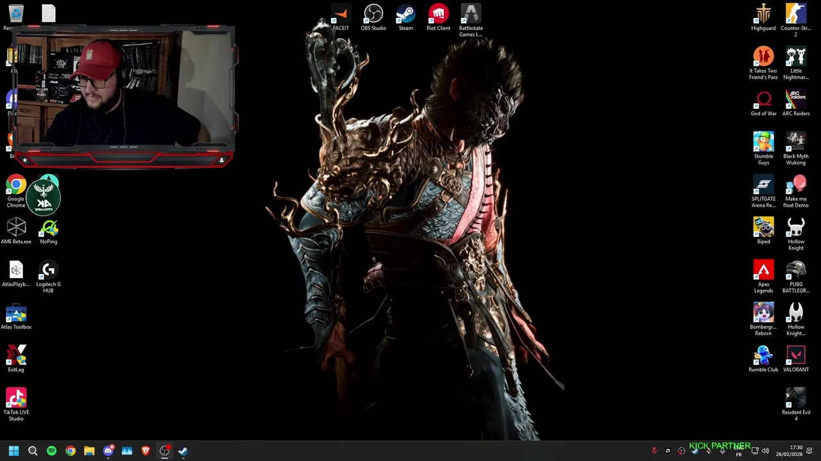Select the Bombergrounds Reborn icon
The image size is (821, 461).
coord(763,319)
